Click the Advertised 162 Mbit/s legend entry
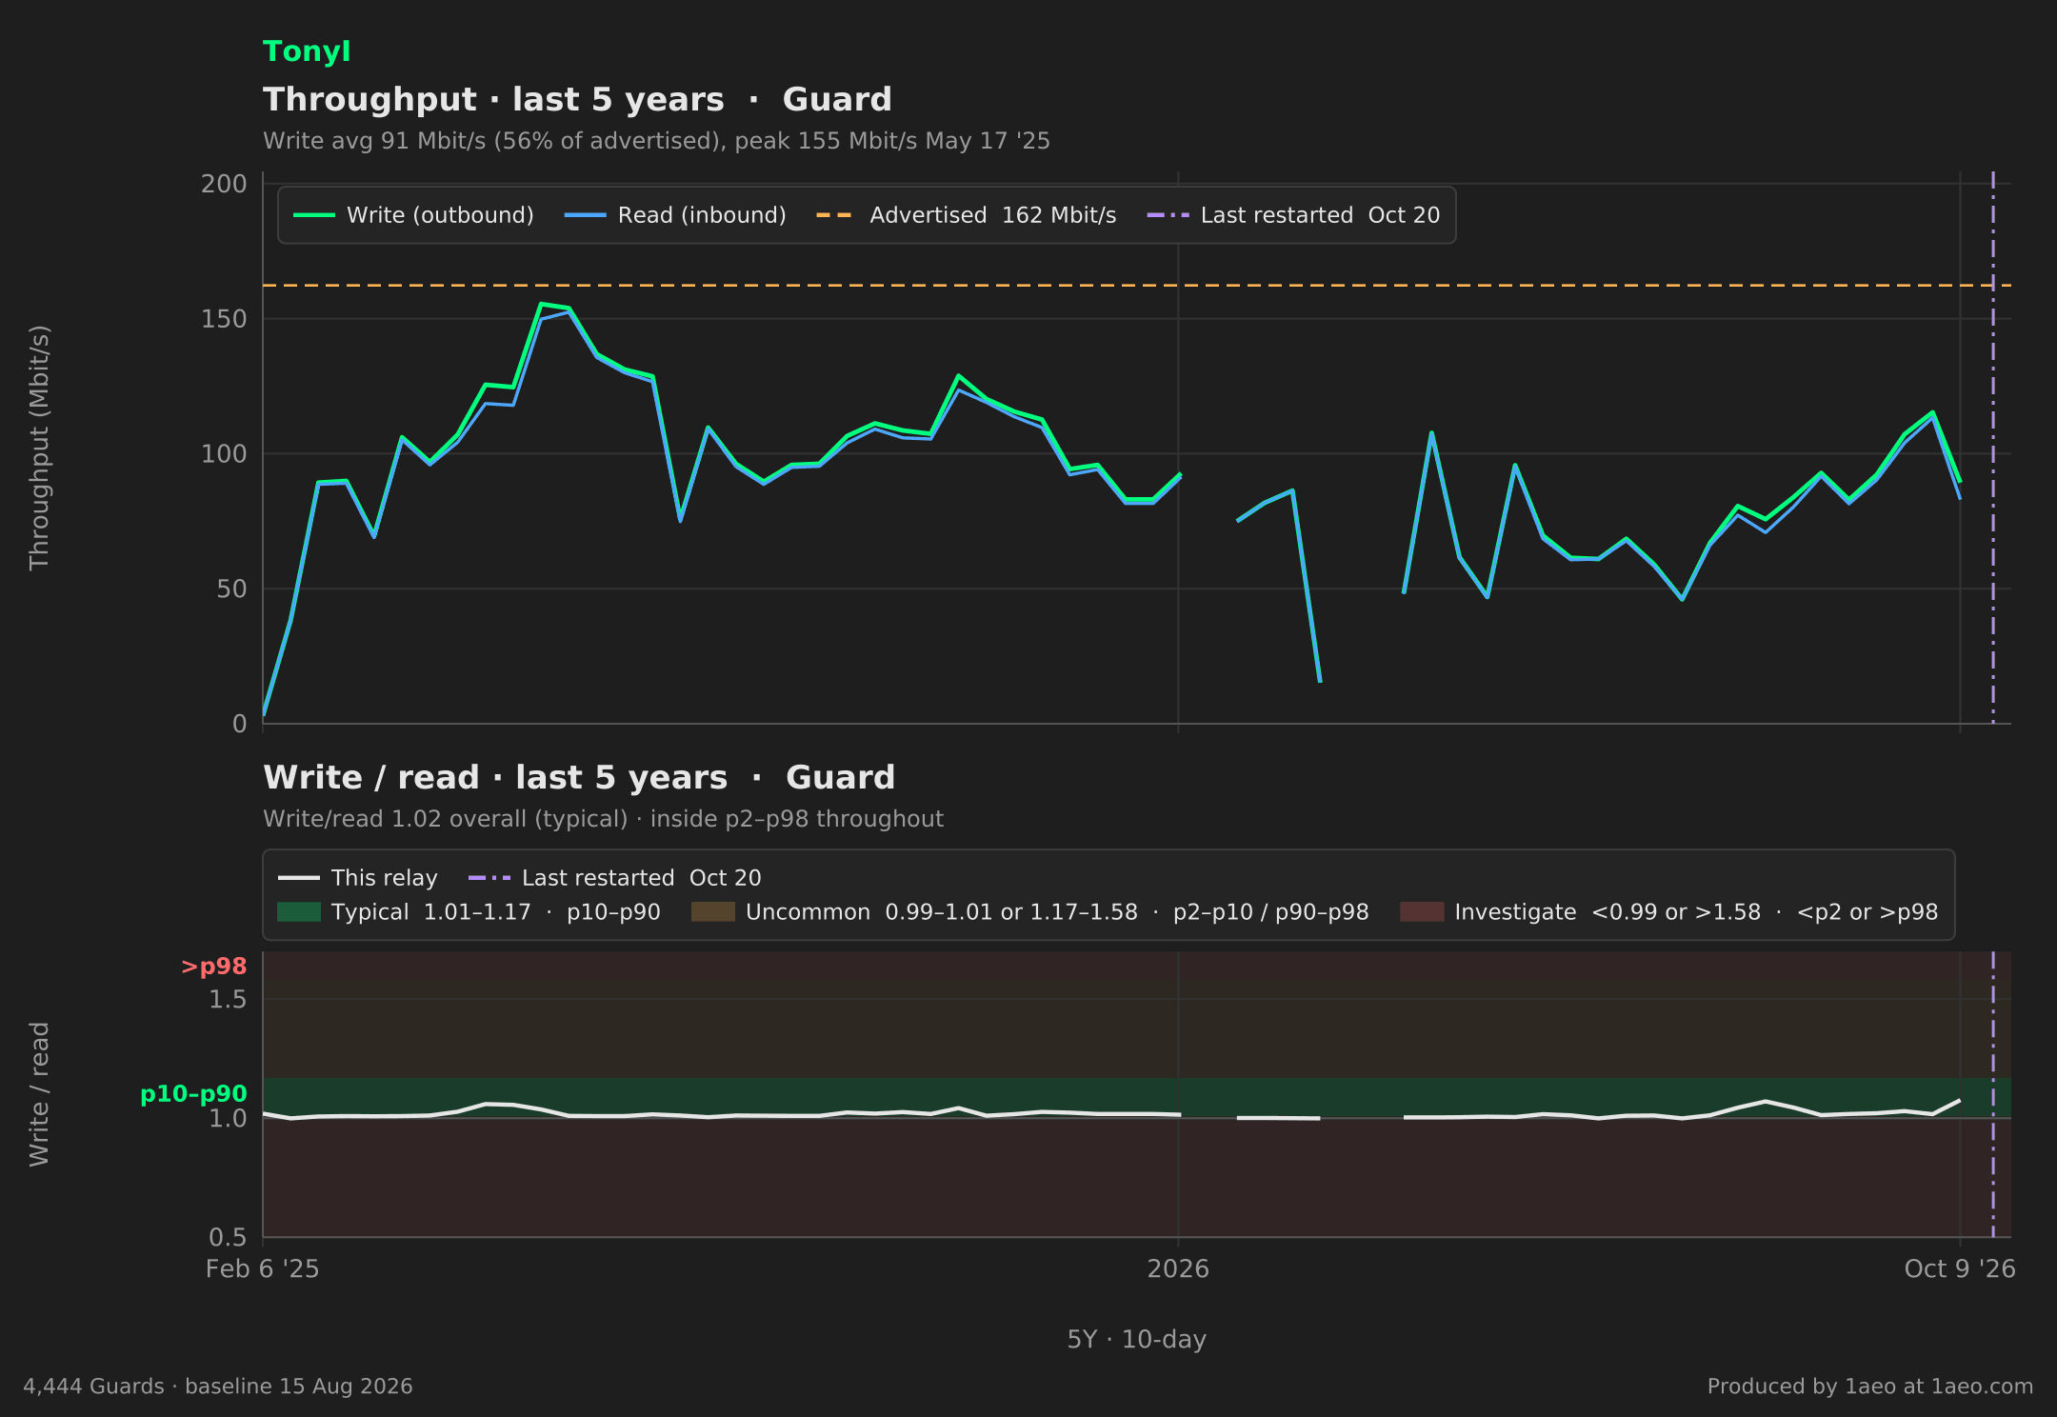This screenshot has width=2057, height=1417. tap(967, 215)
